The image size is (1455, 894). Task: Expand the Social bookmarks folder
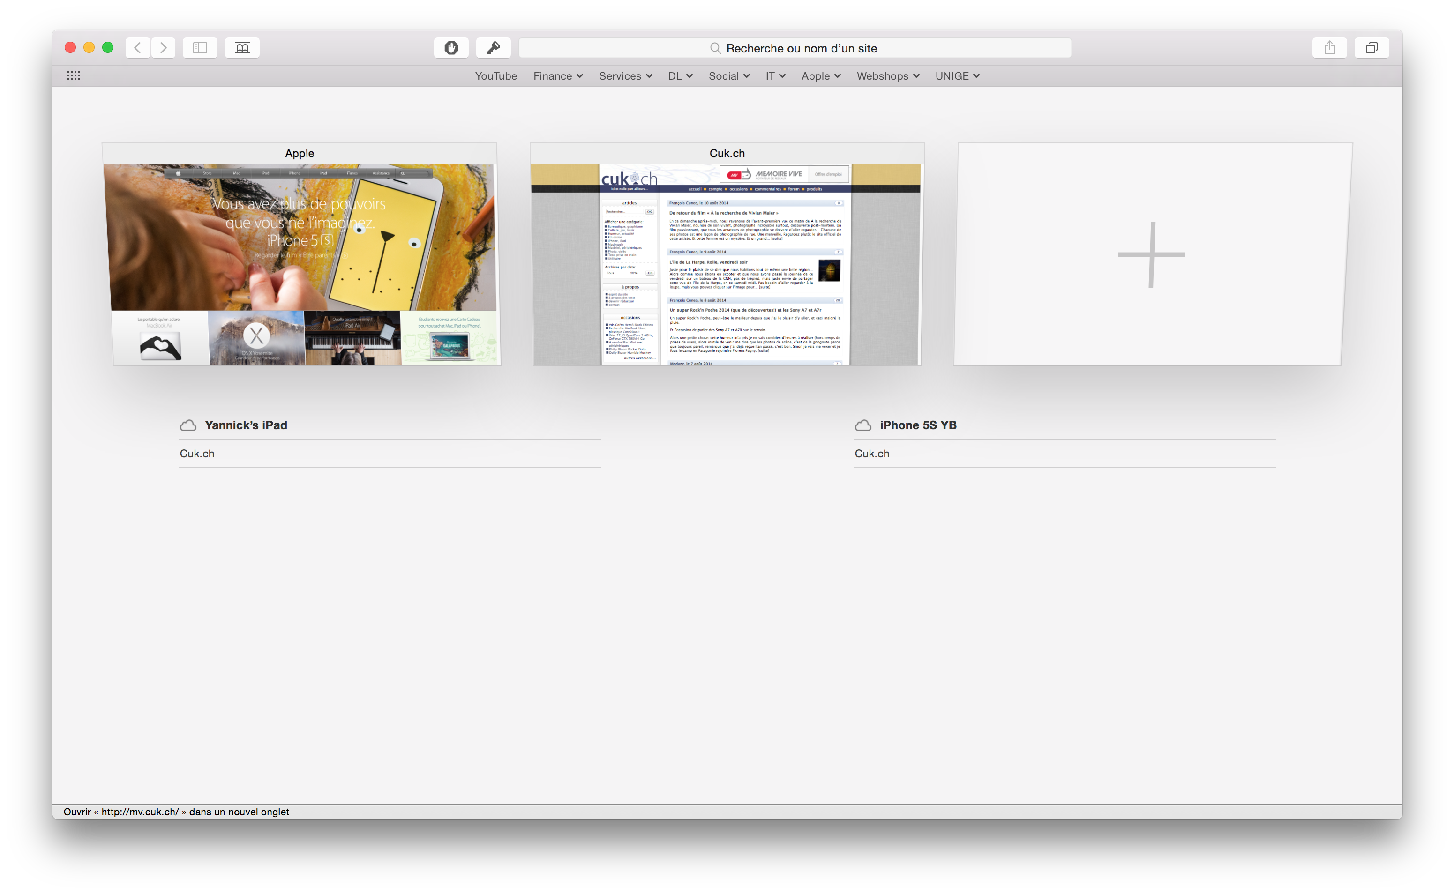[x=729, y=76]
